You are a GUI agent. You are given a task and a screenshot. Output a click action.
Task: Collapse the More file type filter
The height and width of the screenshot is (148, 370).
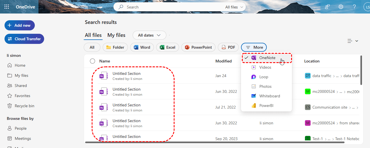tap(254, 47)
